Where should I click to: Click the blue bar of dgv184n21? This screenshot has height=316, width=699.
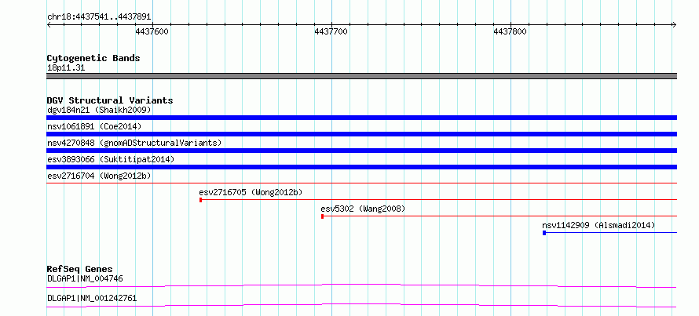tap(361, 118)
